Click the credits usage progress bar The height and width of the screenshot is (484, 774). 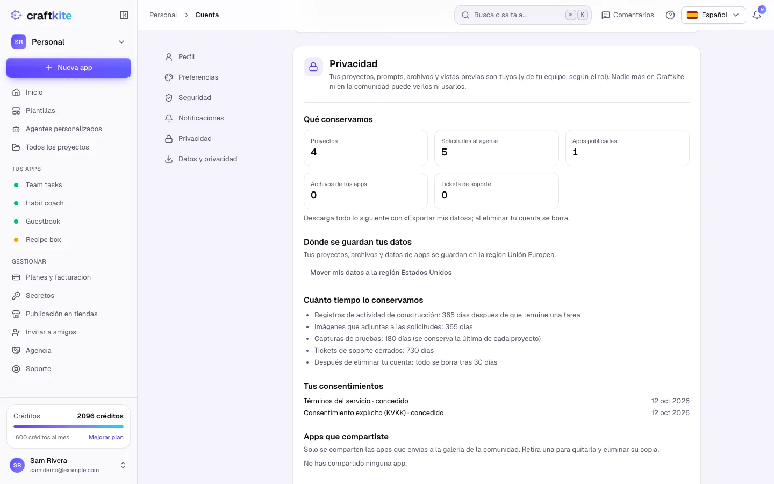[68, 426]
